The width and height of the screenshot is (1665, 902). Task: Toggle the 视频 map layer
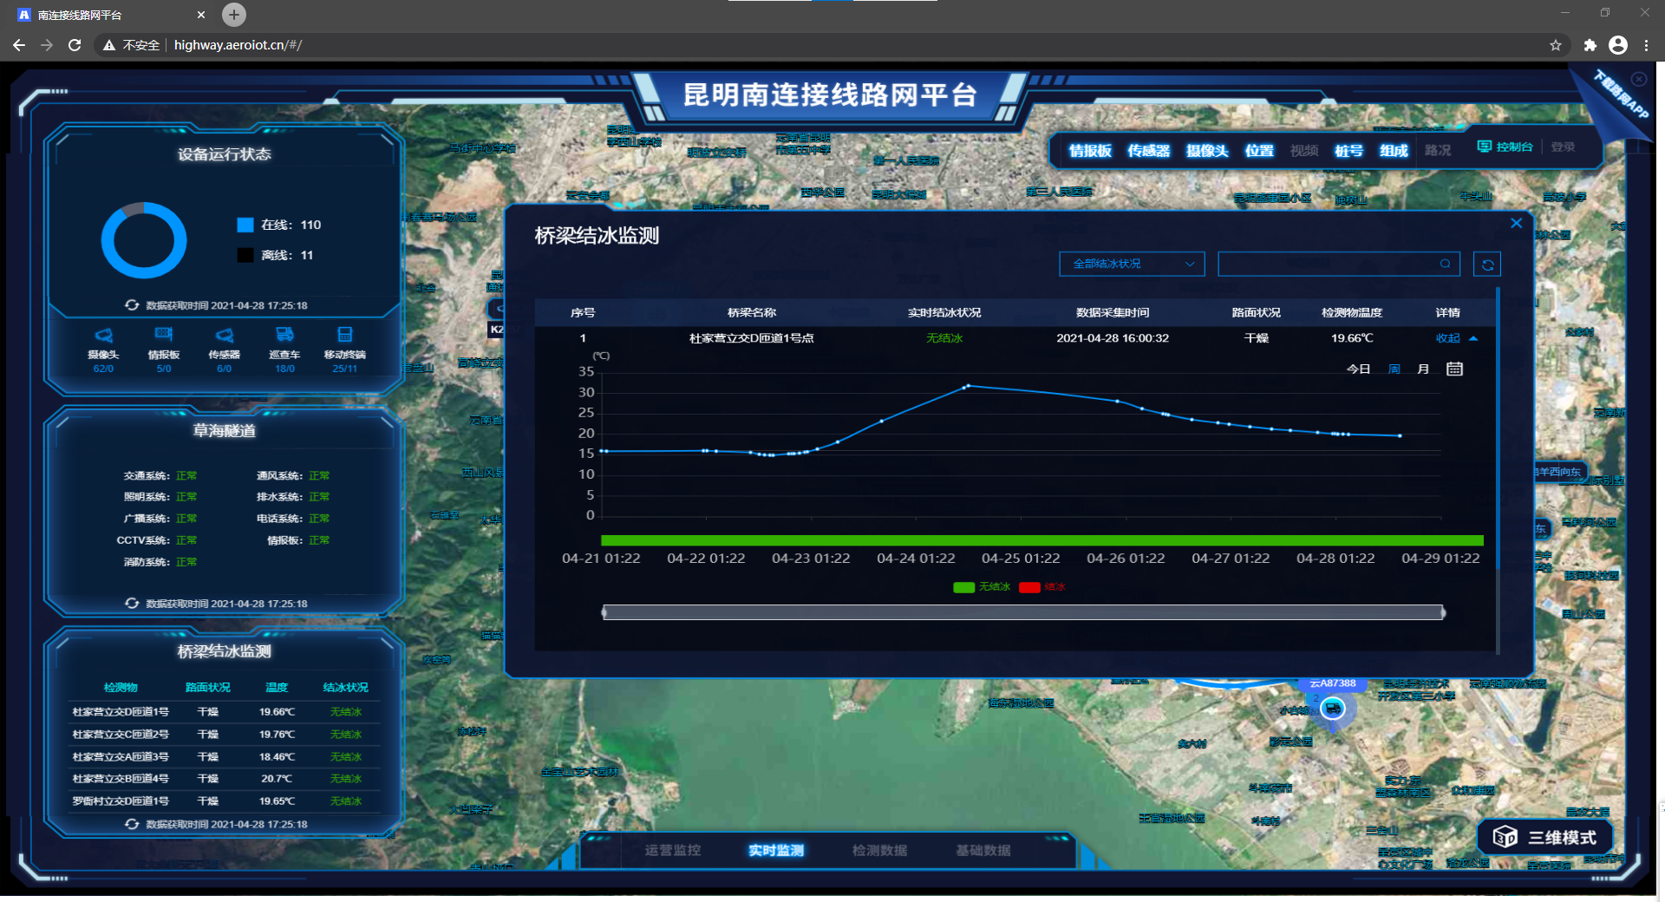point(1303,151)
